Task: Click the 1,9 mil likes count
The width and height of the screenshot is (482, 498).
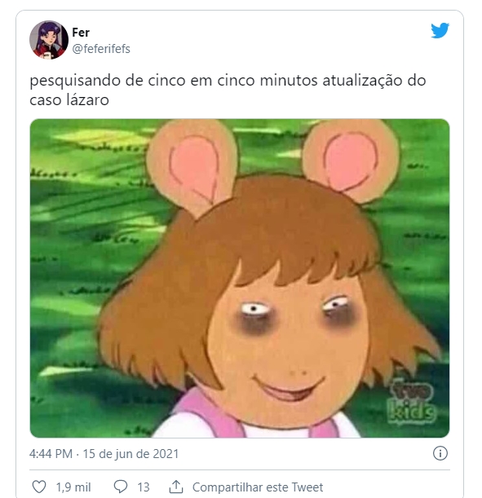Action: click(73, 487)
